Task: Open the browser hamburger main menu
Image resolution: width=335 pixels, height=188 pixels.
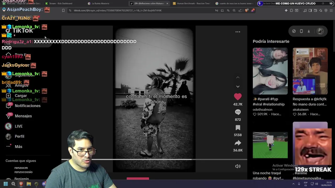Action: tap(331, 10)
